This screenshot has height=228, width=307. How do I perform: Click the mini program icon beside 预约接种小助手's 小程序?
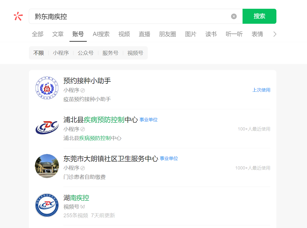[x=83, y=90]
